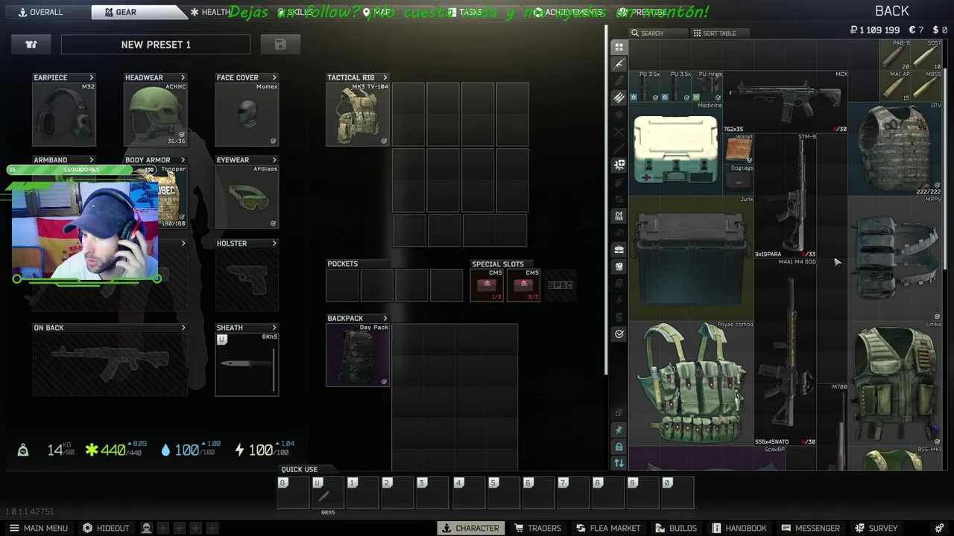This screenshot has width=954, height=536.
Task: Click the preset vest icon left of preset name
Action: pyautogui.click(x=31, y=45)
